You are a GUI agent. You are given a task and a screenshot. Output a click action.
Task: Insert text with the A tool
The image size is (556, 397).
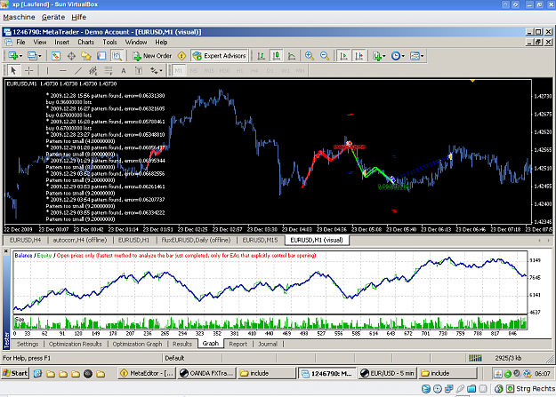coord(124,71)
